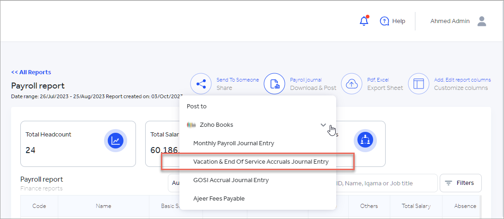Go back via All Reports link
This screenshot has height=219, width=504.
click(31, 72)
